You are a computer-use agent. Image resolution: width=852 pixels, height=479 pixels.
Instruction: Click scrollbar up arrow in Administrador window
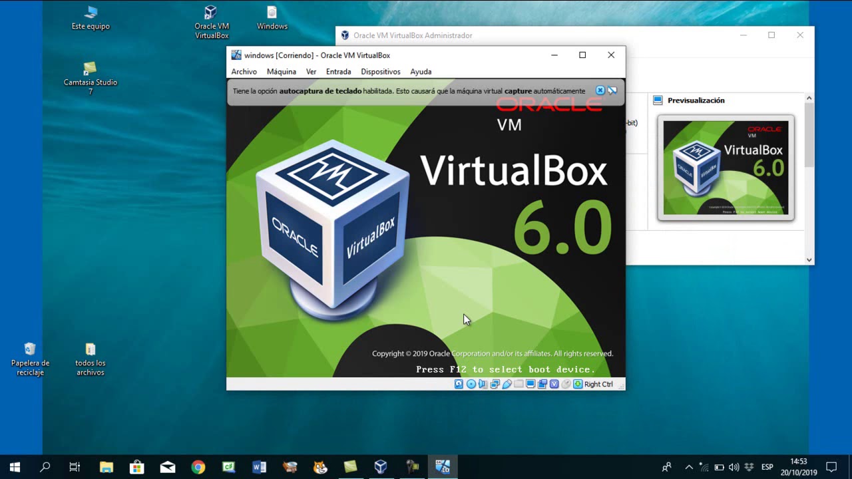[809, 98]
